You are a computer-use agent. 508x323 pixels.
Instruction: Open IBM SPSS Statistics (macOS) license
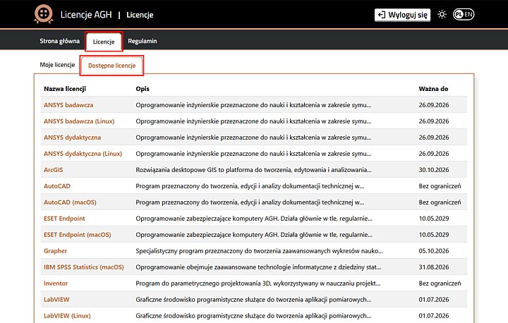pyautogui.click(x=84, y=267)
